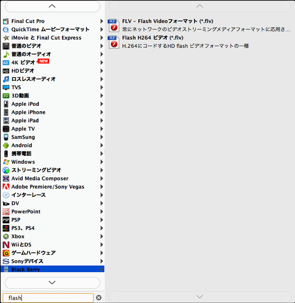Click the green music note icon for 普通のオーディオ
Image resolution: width=295 pixels, height=303 pixels.
coord(6,54)
